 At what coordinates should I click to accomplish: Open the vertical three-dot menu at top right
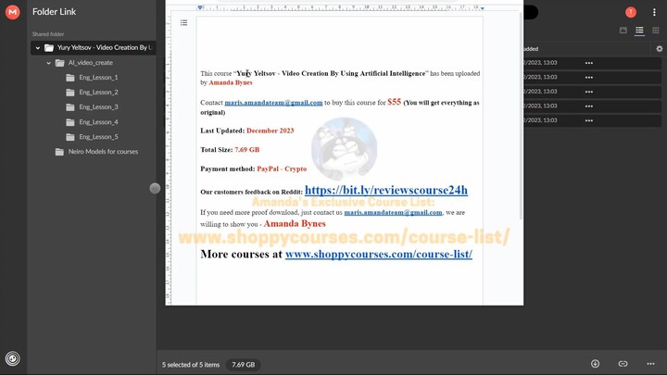pos(654,12)
